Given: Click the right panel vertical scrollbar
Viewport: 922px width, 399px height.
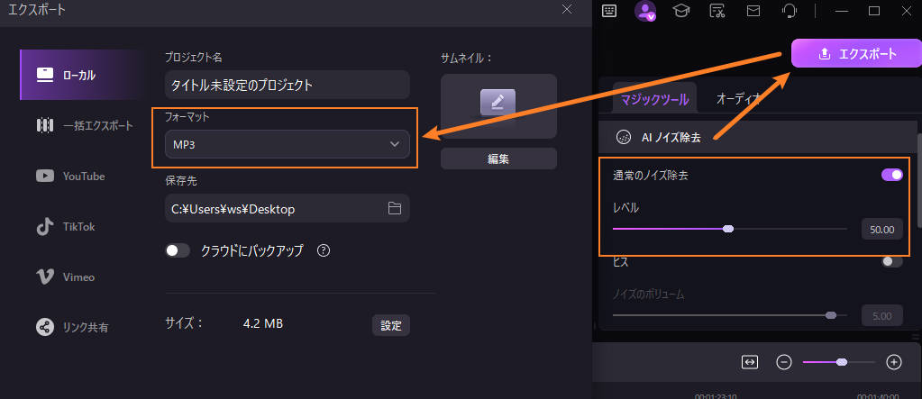Looking at the screenshot, I should click(919, 182).
